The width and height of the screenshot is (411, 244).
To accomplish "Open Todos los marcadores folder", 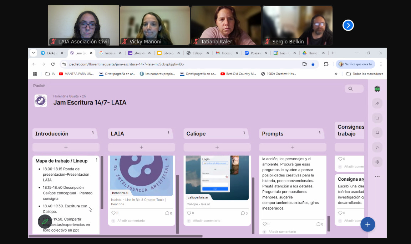I will click(365, 74).
